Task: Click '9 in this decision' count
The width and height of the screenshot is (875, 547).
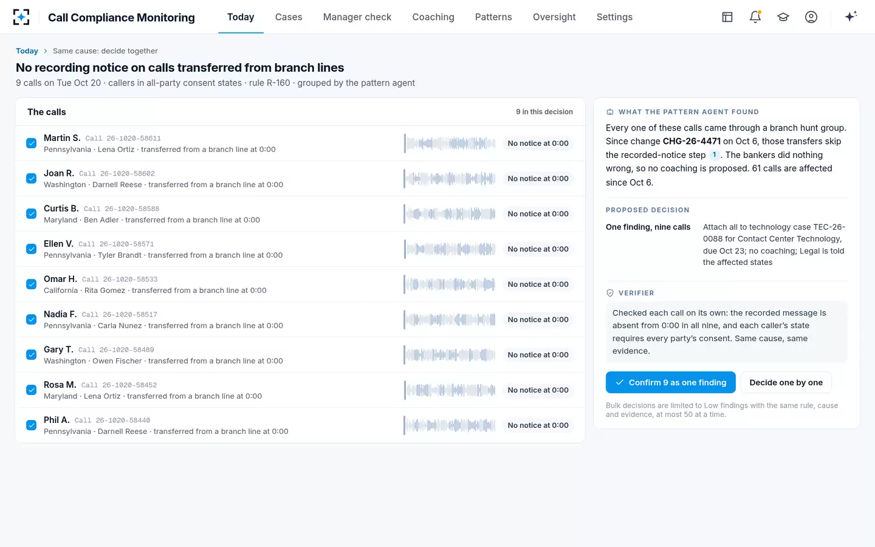Action: (x=544, y=112)
